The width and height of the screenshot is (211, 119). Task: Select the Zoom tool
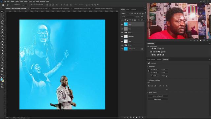coord(2,71)
